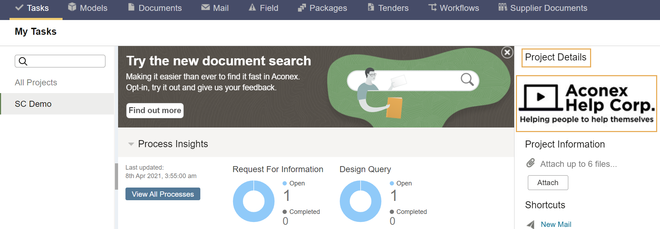660x229 pixels.
Task: Click the Workflows arrow icon
Action: (433, 7)
